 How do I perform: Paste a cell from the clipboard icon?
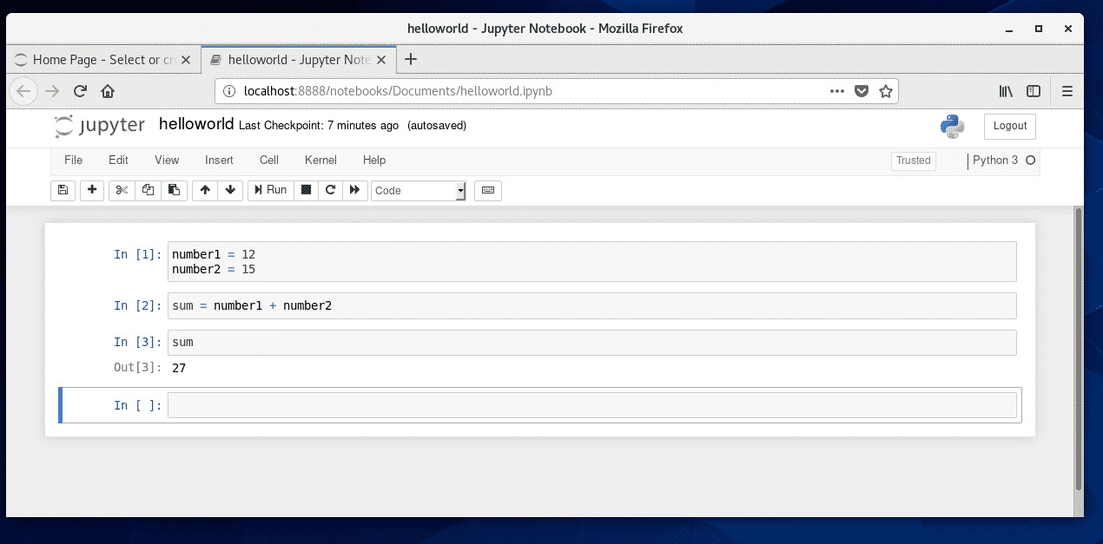[173, 190]
